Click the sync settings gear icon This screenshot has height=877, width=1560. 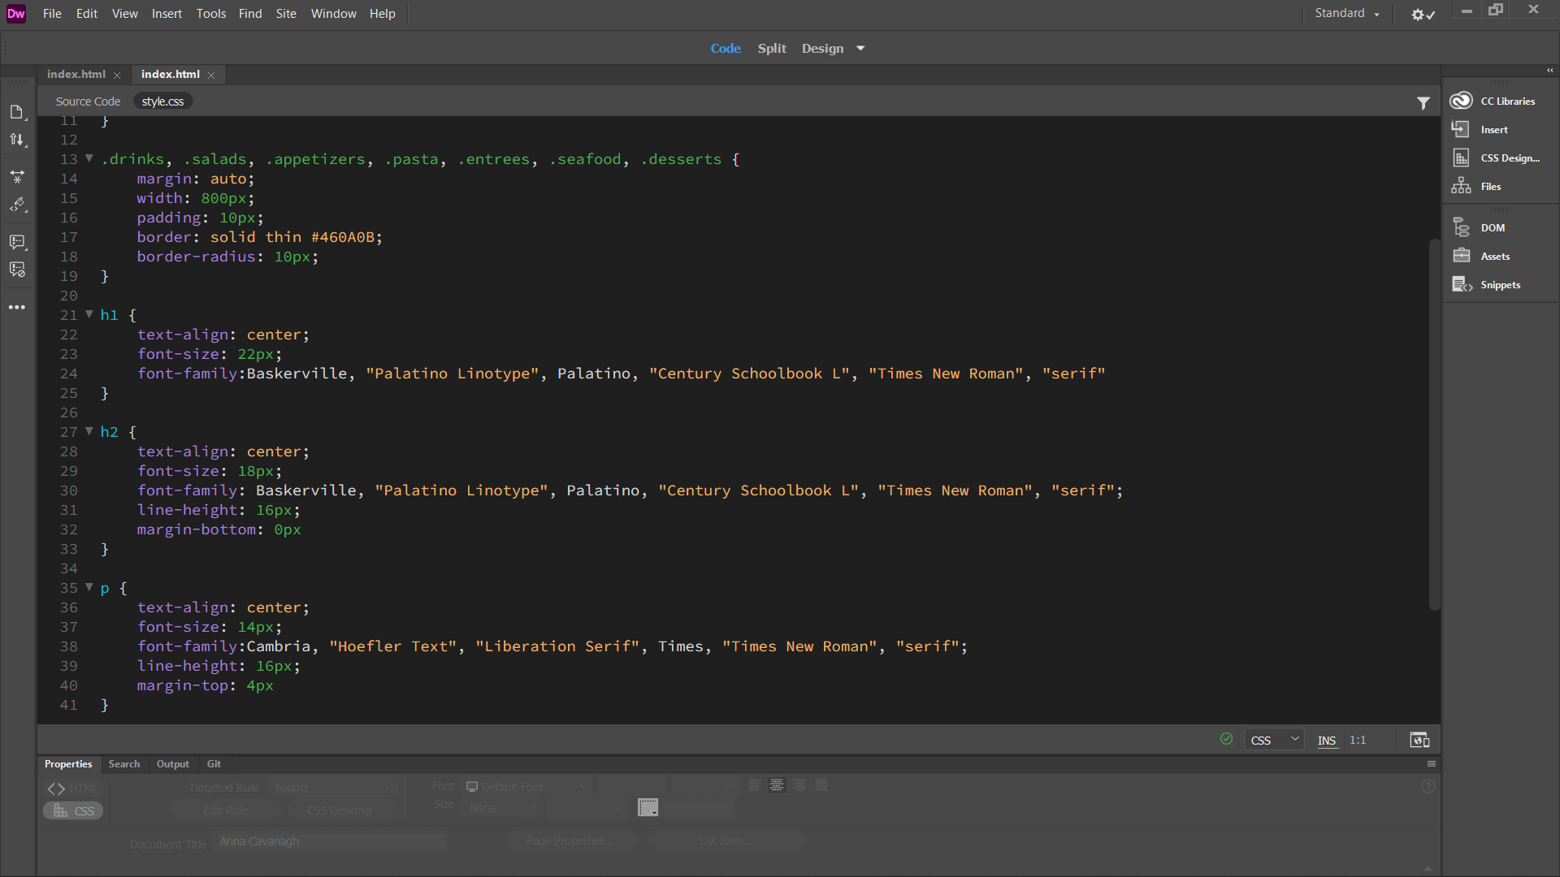pos(1423,15)
